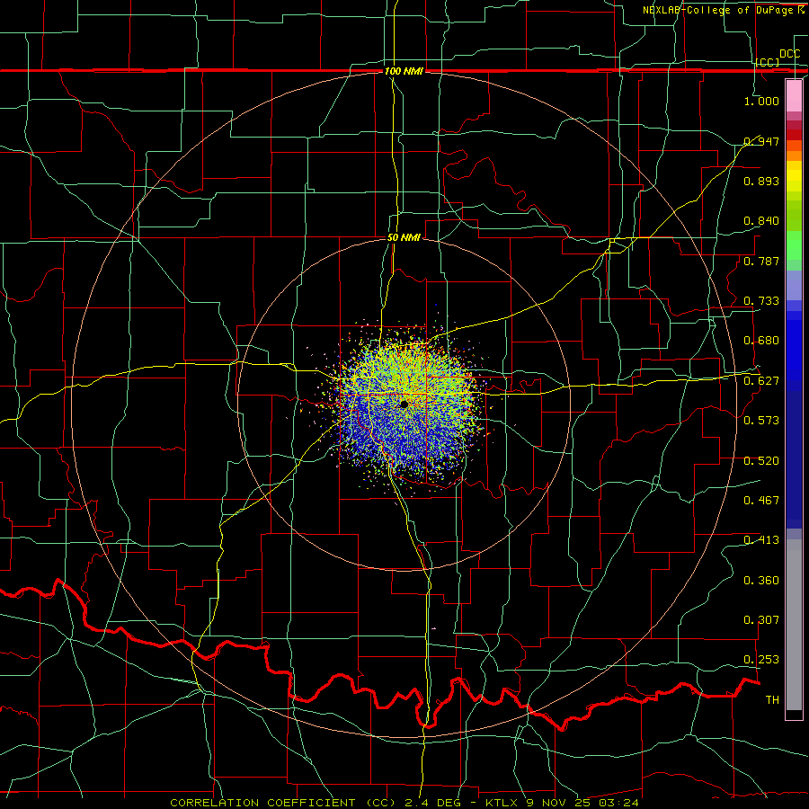Click the DCC label above the color scale
The width and height of the screenshot is (809, 809).
(x=789, y=54)
